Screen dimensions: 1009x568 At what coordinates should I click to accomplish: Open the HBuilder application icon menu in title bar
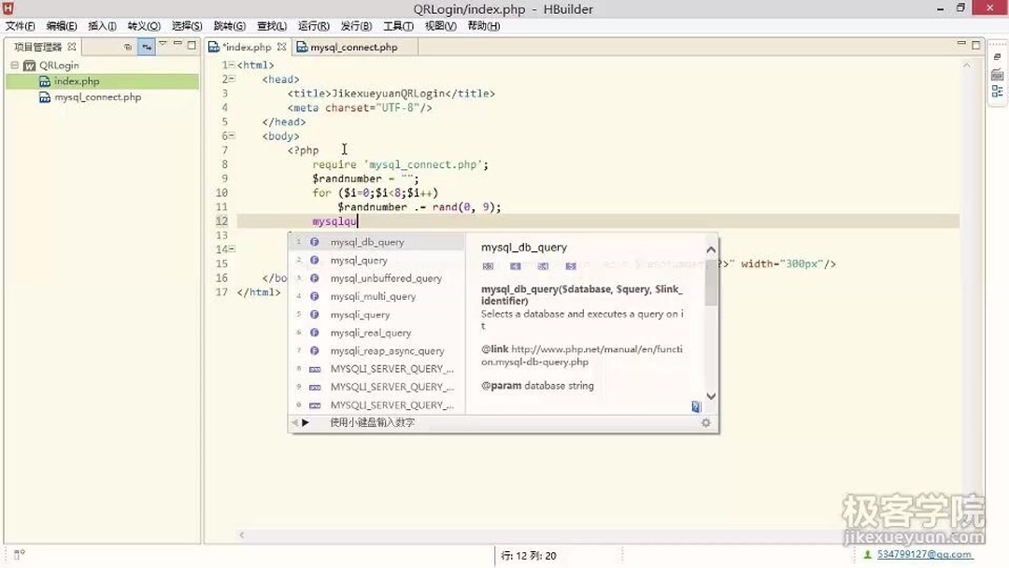click(x=8, y=8)
